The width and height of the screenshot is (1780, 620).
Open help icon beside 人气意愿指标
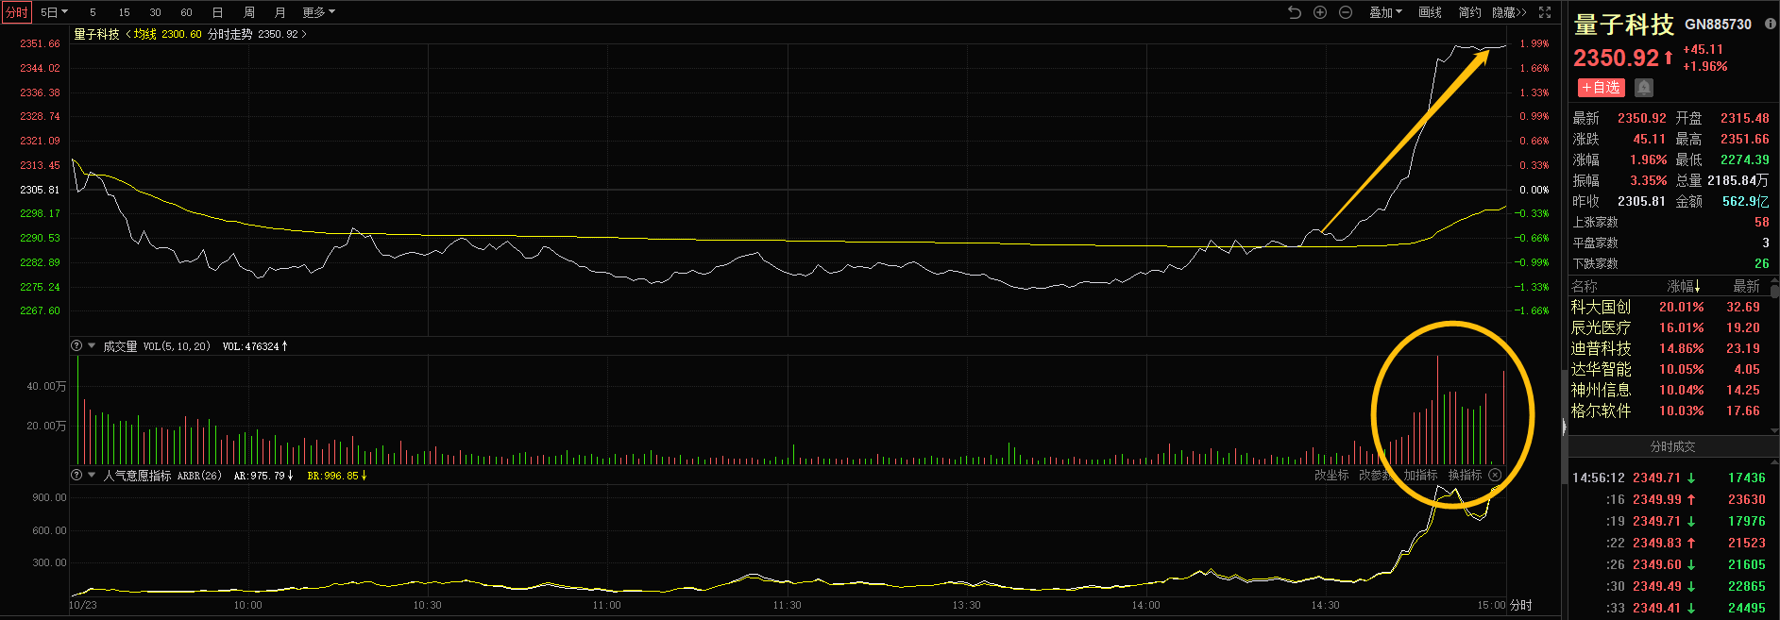click(x=76, y=476)
